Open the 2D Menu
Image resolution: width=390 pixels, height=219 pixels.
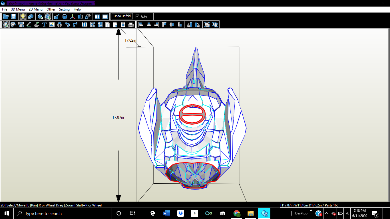click(x=36, y=9)
